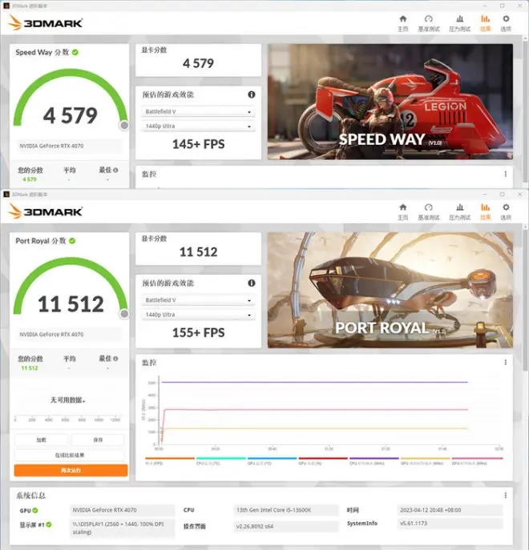Click the orange run again button

tap(71, 471)
